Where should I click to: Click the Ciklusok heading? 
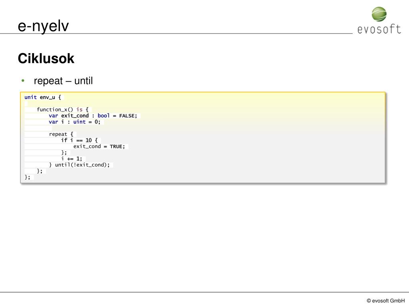click(46, 58)
